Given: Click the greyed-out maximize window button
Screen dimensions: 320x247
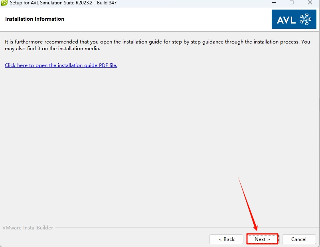Looking at the screenshot, I should point(292,2).
